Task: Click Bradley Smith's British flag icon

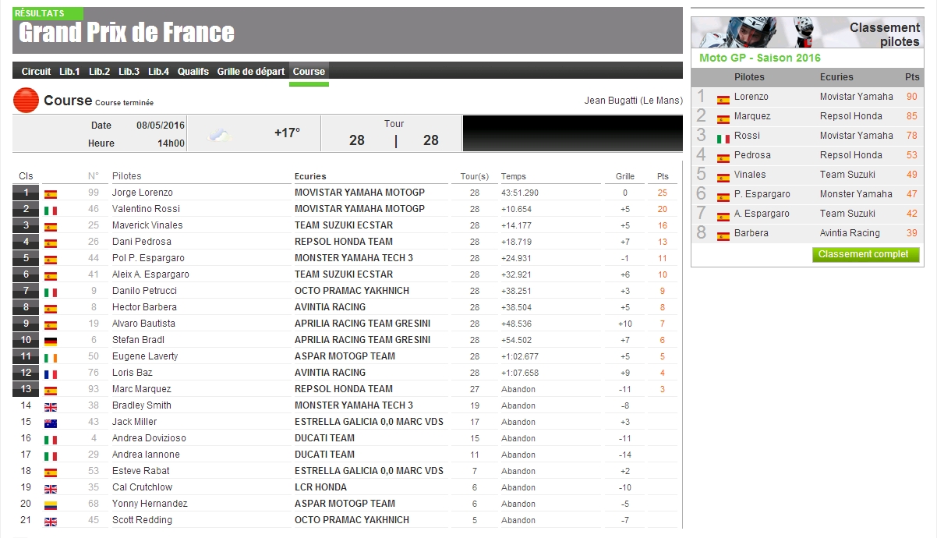Action: coord(51,406)
